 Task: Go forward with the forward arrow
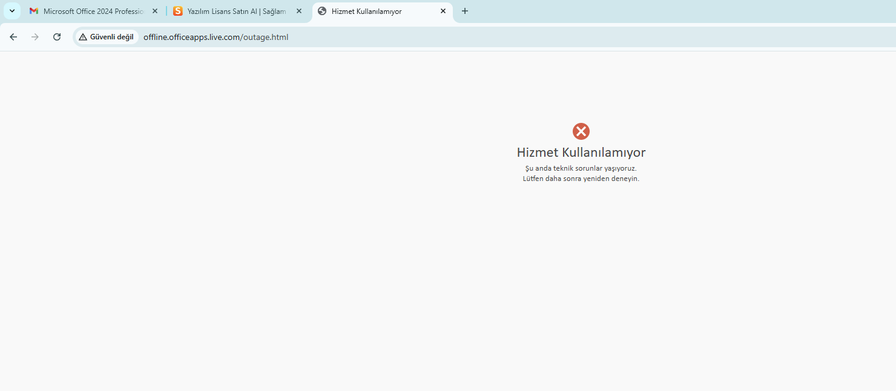click(35, 37)
